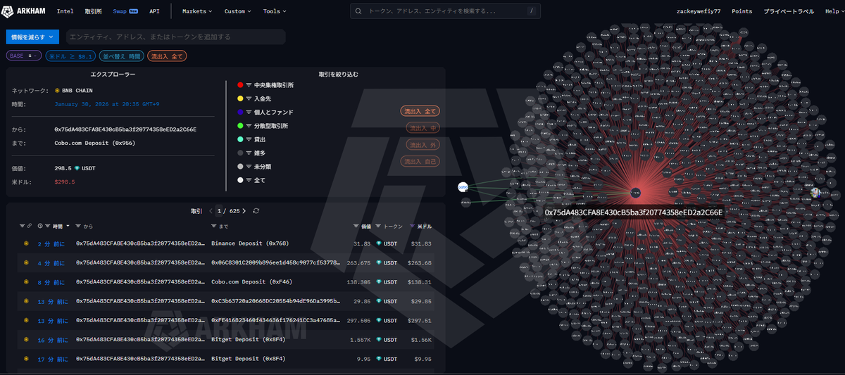Click the clock filter icon by 時間 header
845x375 pixels.
42,226
